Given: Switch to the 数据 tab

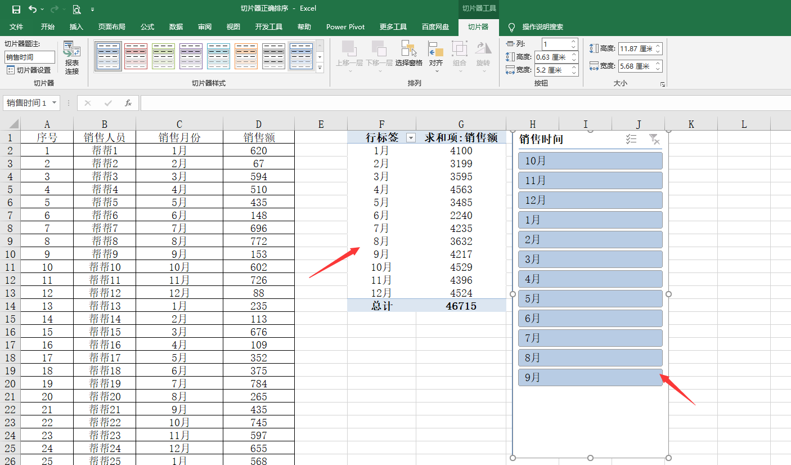Looking at the screenshot, I should pos(176,27).
